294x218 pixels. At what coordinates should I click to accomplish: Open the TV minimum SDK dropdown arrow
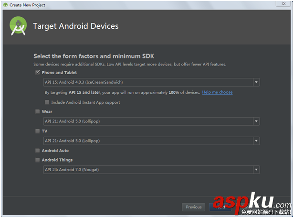256,141
